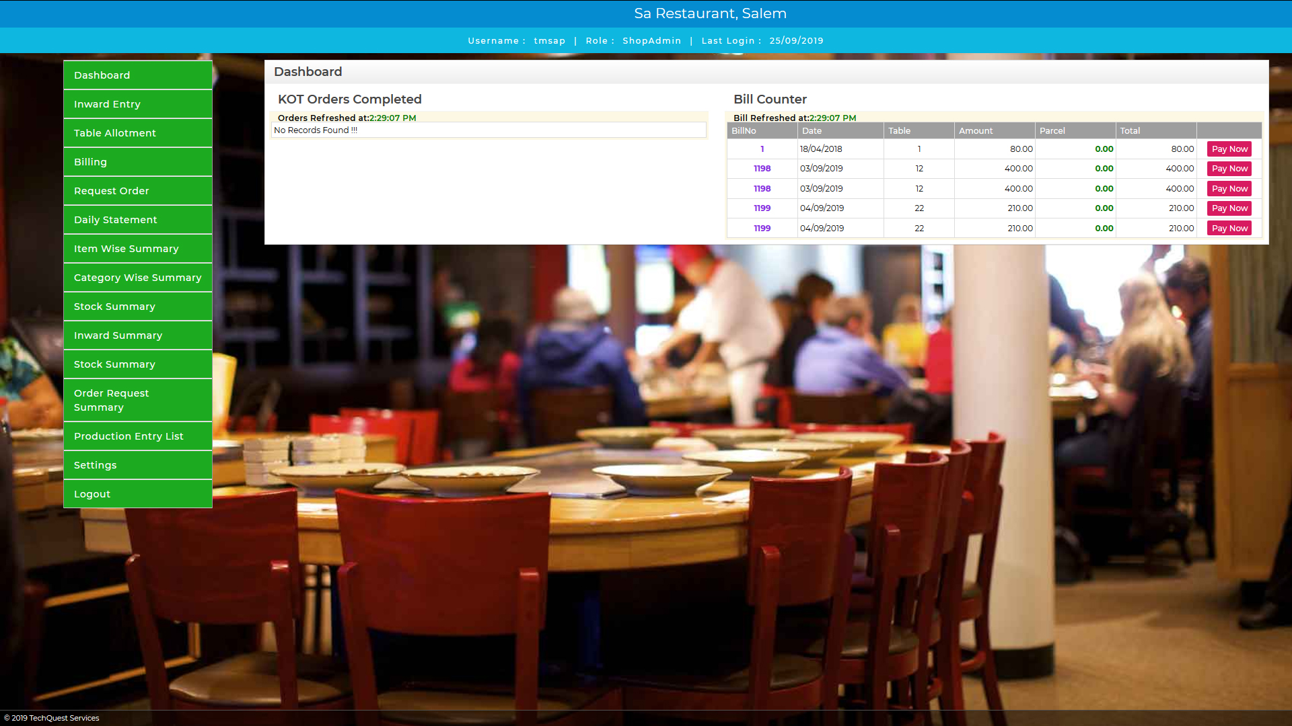Click Bill No 1198 to view details
Viewport: 1292px width, 726px height.
[x=760, y=169]
